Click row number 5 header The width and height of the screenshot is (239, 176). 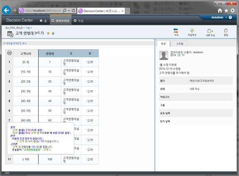pos(9,101)
